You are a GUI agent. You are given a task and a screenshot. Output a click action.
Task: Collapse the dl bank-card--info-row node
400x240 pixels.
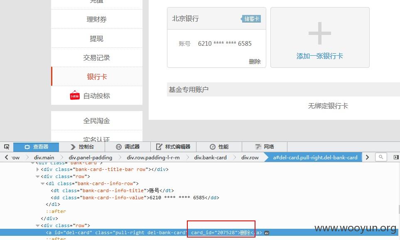[43, 183]
